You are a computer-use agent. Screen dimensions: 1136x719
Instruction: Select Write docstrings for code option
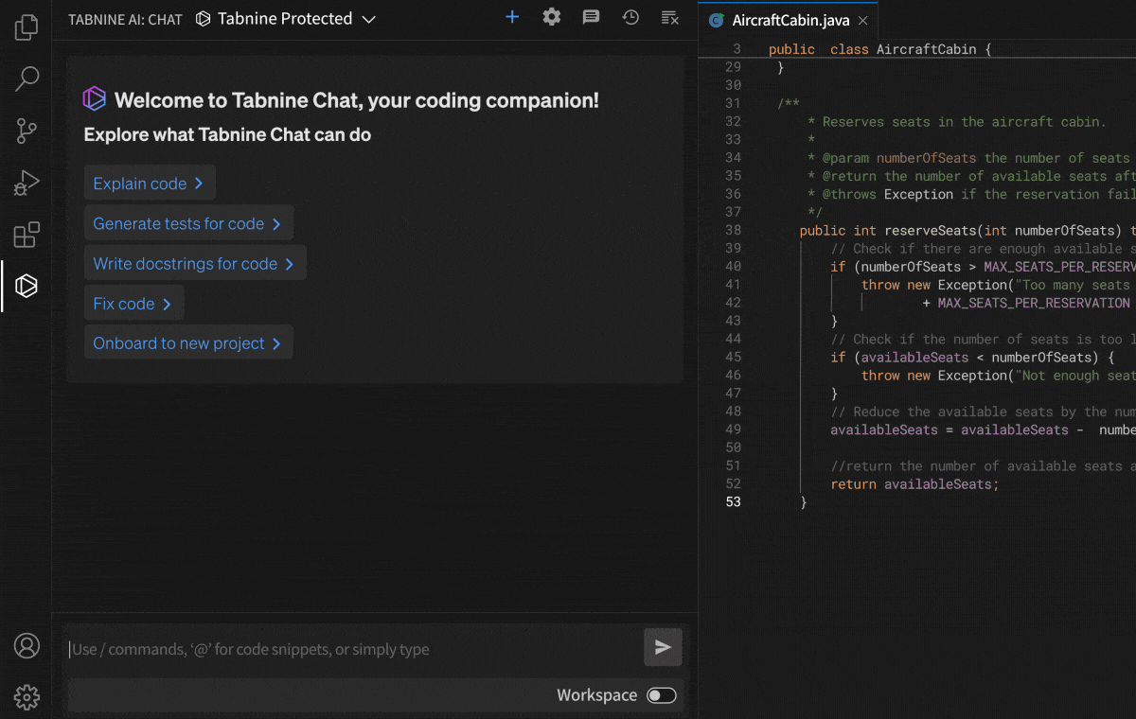click(x=194, y=264)
